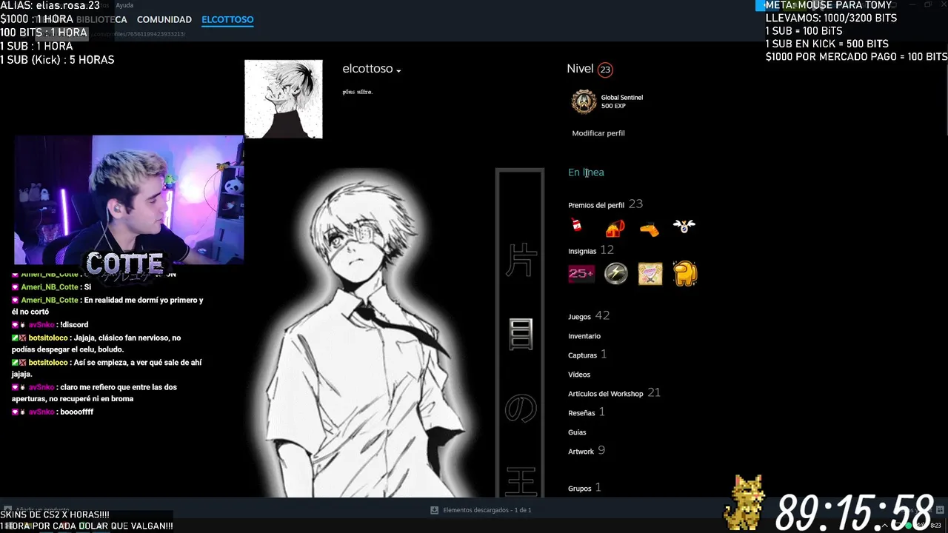Open the pink gem square badge

click(650, 274)
